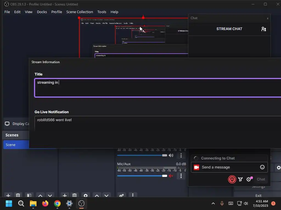Open chat settings gear icon
Screen dimensions: 281x210
[x=249, y=179]
